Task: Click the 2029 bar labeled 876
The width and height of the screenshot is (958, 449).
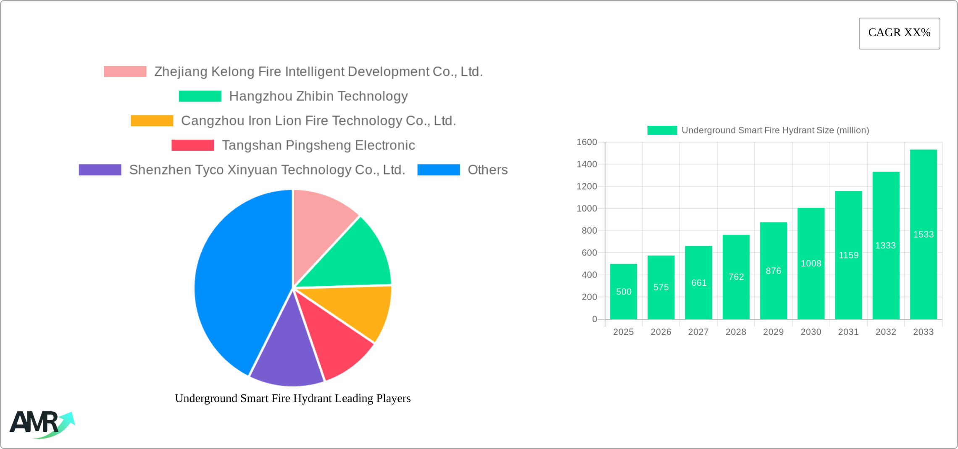Action: pyautogui.click(x=774, y=271)
